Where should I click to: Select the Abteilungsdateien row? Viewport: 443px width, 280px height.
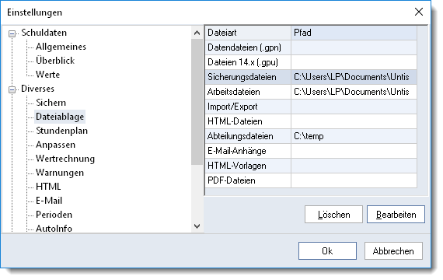(311, 136)
